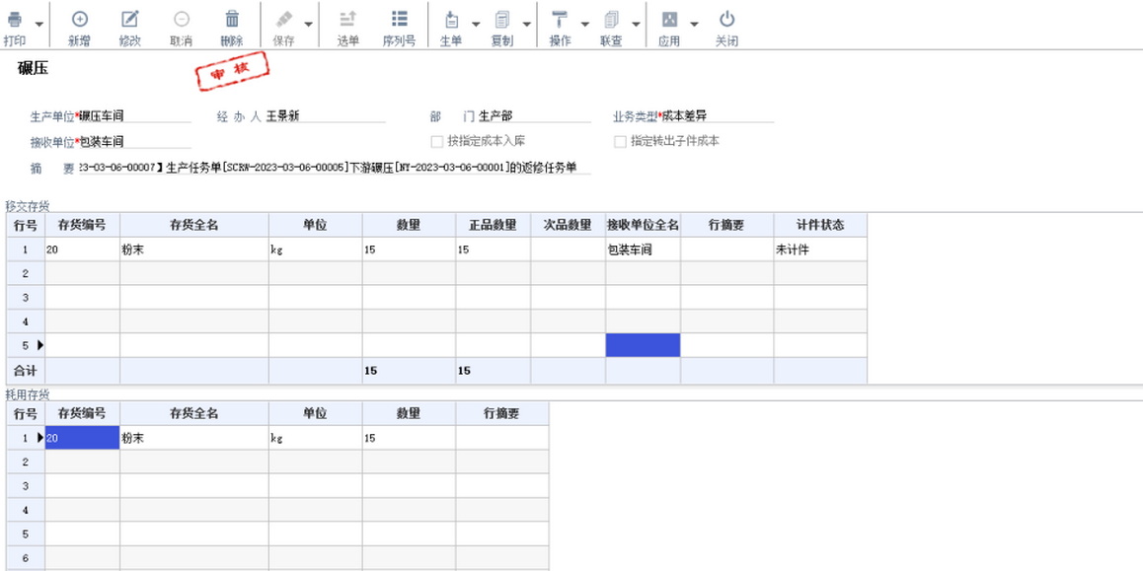Enable the 按指定成本入库 checkbox
Viewport: 1143px width, 571px height.
tap(437, 141)
